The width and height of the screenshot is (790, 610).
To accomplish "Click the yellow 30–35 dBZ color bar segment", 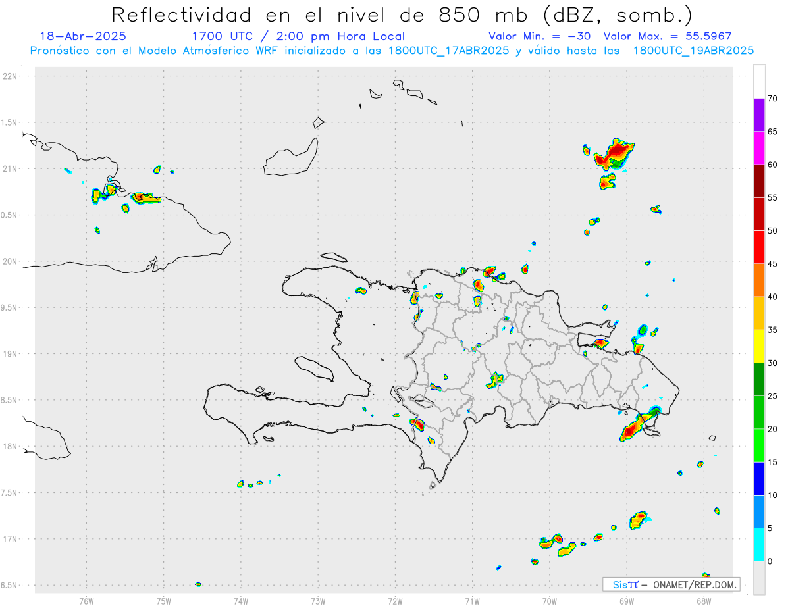I will coord(759,346).
